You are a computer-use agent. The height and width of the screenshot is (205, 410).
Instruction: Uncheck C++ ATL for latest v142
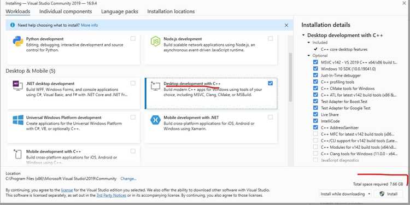315,95
